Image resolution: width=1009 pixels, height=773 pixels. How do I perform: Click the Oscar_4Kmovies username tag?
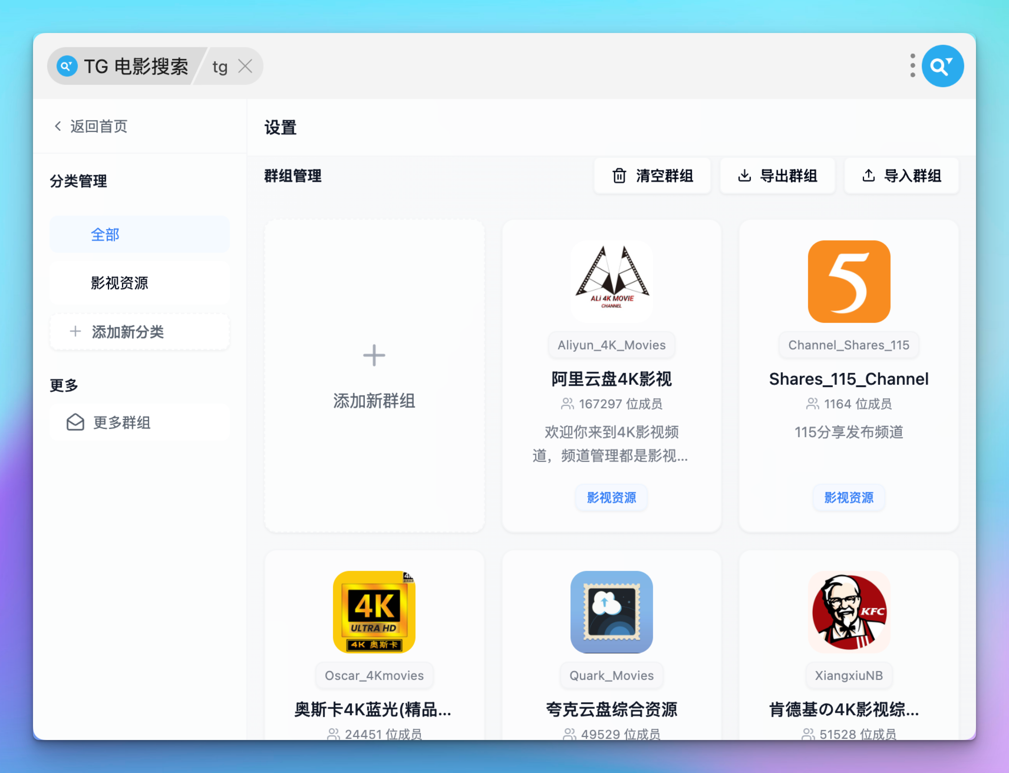coord(374,675)
